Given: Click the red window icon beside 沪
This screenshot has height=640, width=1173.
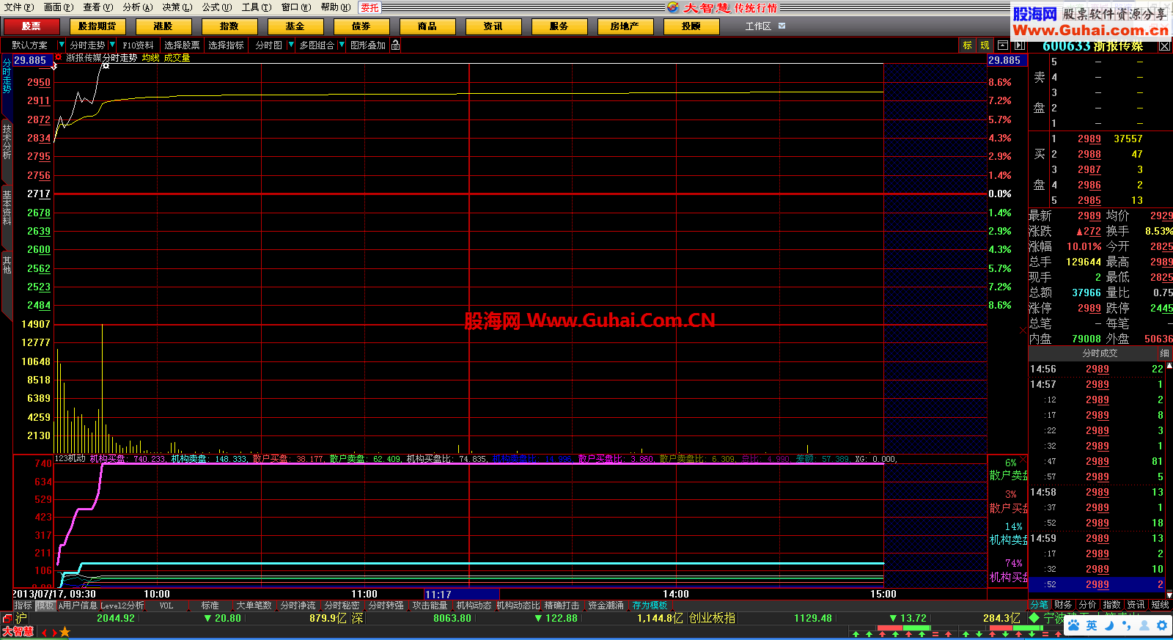Looking at the screenshot, I should 7,619.
